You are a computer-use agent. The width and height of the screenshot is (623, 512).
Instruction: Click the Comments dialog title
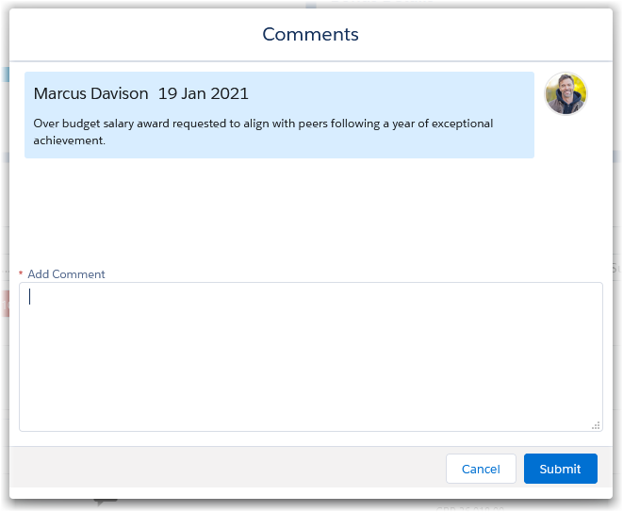click(310, 35)
